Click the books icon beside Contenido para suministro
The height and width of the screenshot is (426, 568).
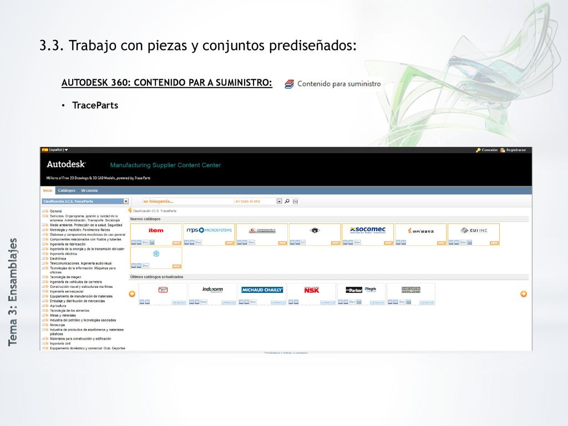pos(289,84)
